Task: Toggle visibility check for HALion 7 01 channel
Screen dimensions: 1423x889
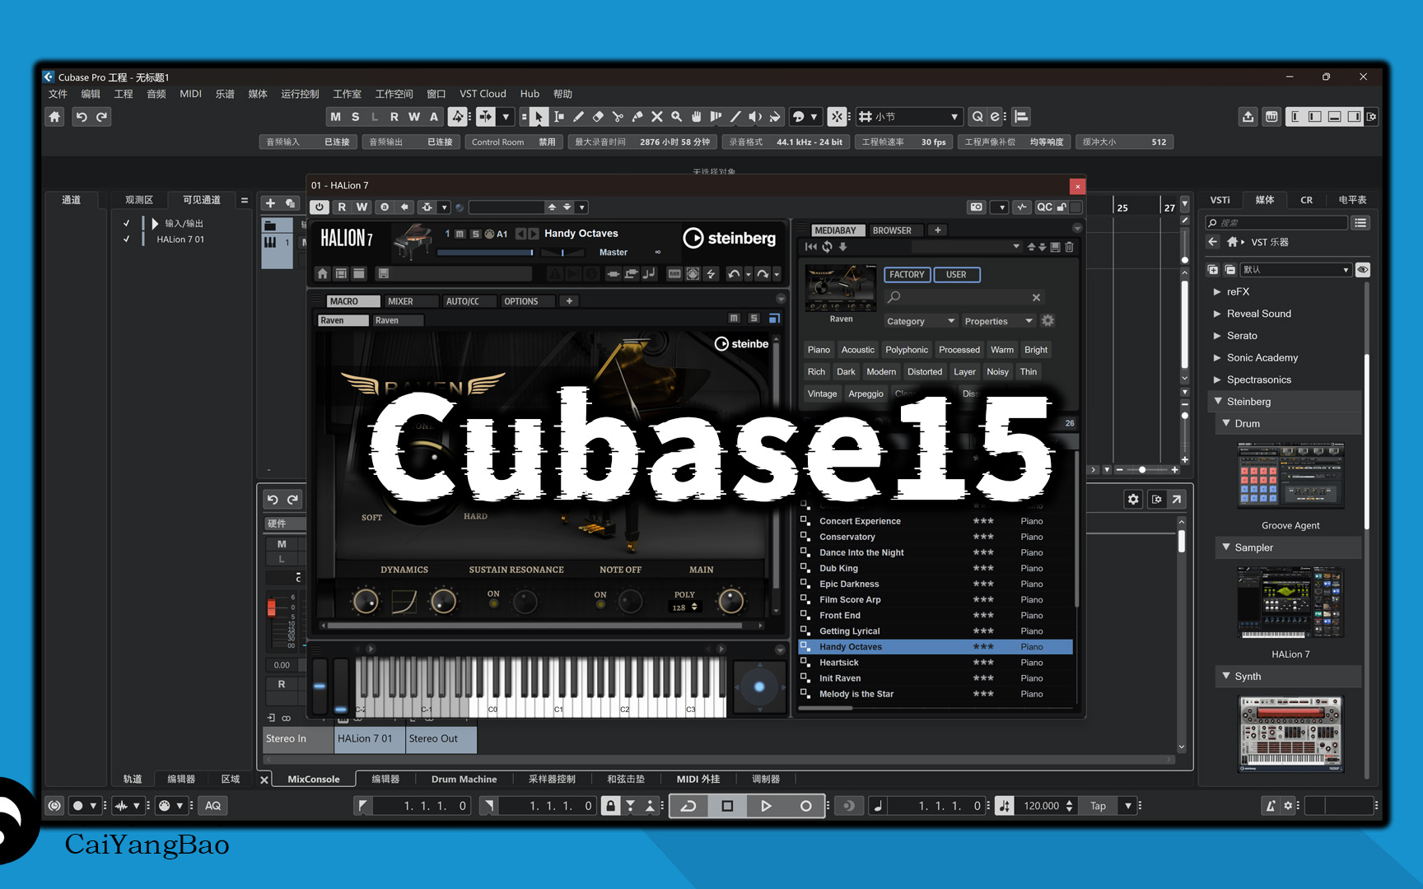Action: (x=126, y=240)
